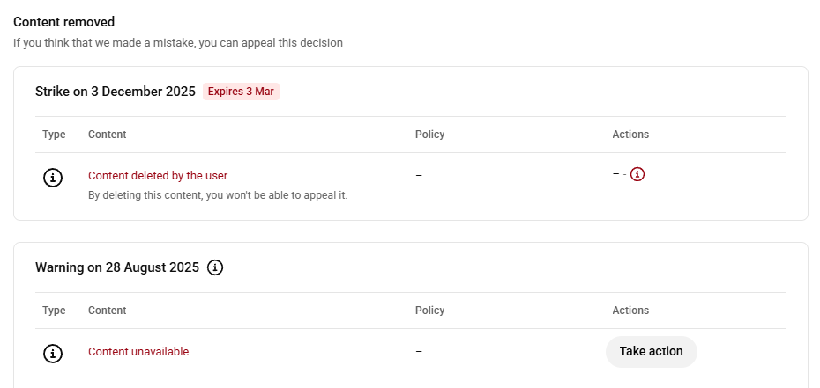Viewport: 820px width, 388px height.
Task: Click the "Content removed" page heading
Action: pos(64,22)
